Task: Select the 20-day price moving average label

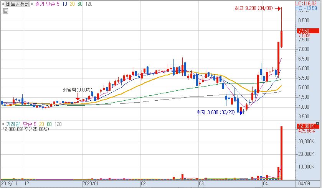Action: click(73, 4)
